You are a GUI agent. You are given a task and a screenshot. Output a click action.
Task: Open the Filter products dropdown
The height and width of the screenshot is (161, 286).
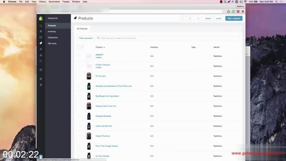(86, 38)
